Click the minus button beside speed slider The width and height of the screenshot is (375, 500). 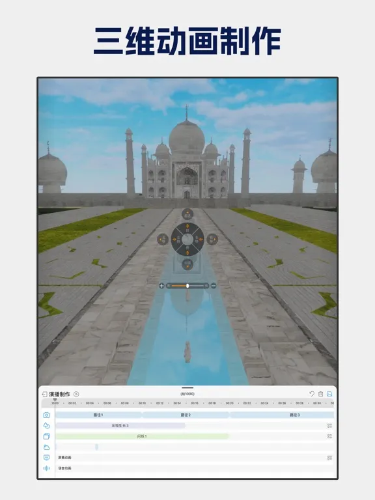click(214, 286)
